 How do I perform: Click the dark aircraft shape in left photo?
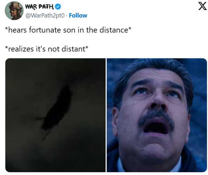pyautogui.click(x=56, y=110)
